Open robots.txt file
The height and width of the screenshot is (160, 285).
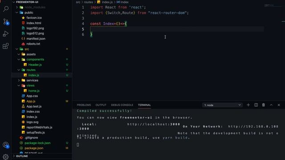33,44
